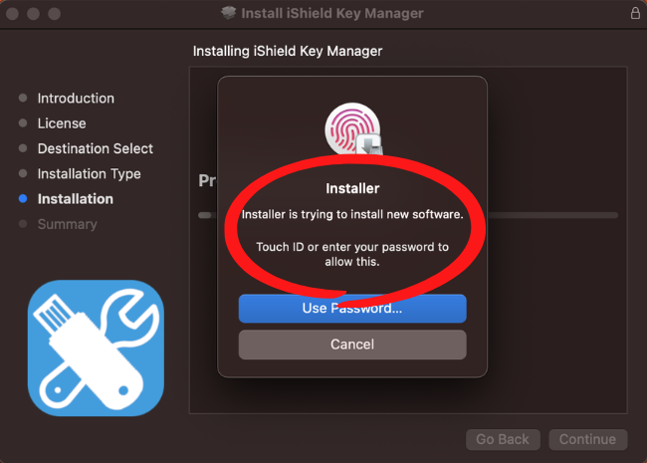Click the Use Password... button

[x=352, y=309]
